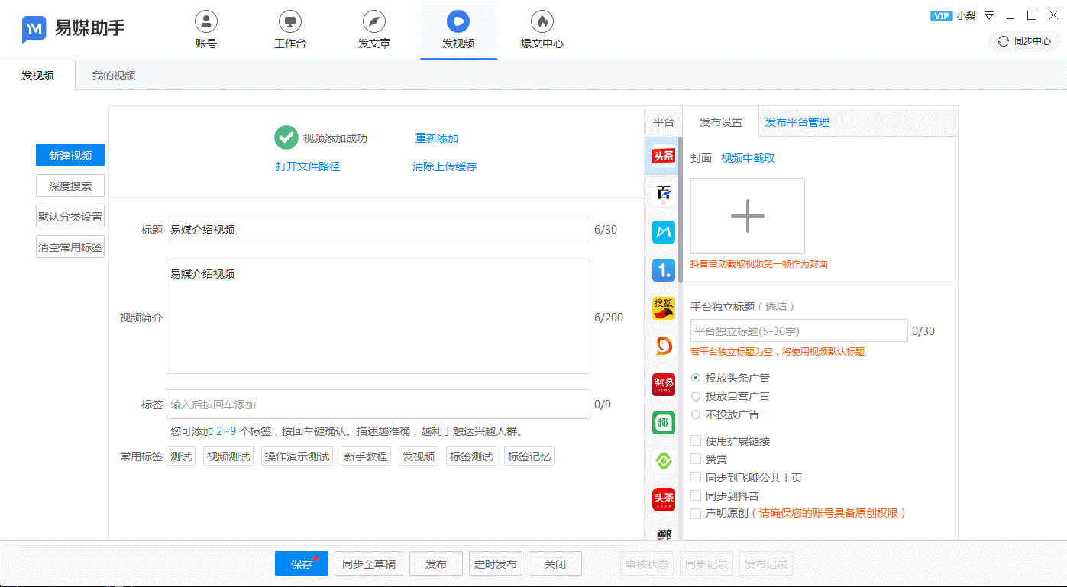Add common tag 标签测试
1067x587 pixels.
pos(471,456)
